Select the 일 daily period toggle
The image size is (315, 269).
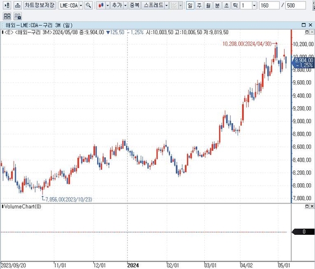tap(190, 5)
